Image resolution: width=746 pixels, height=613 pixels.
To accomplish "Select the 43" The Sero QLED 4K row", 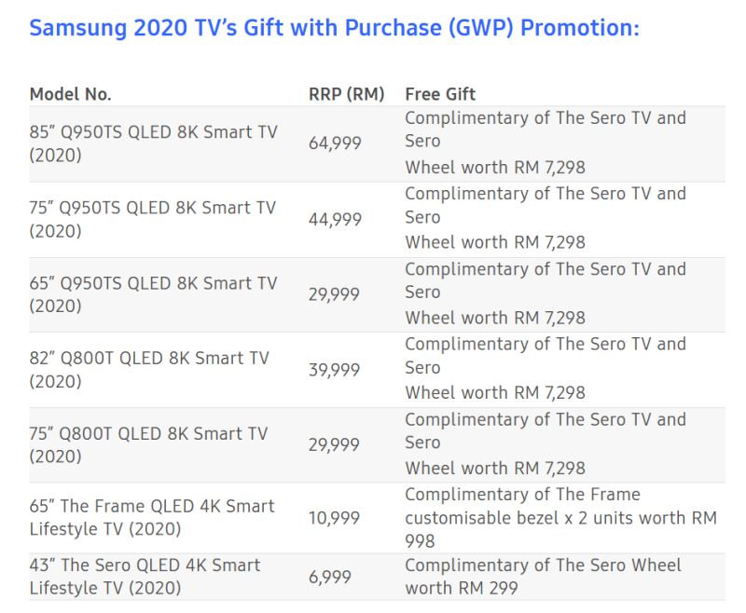I will point(378,577).
